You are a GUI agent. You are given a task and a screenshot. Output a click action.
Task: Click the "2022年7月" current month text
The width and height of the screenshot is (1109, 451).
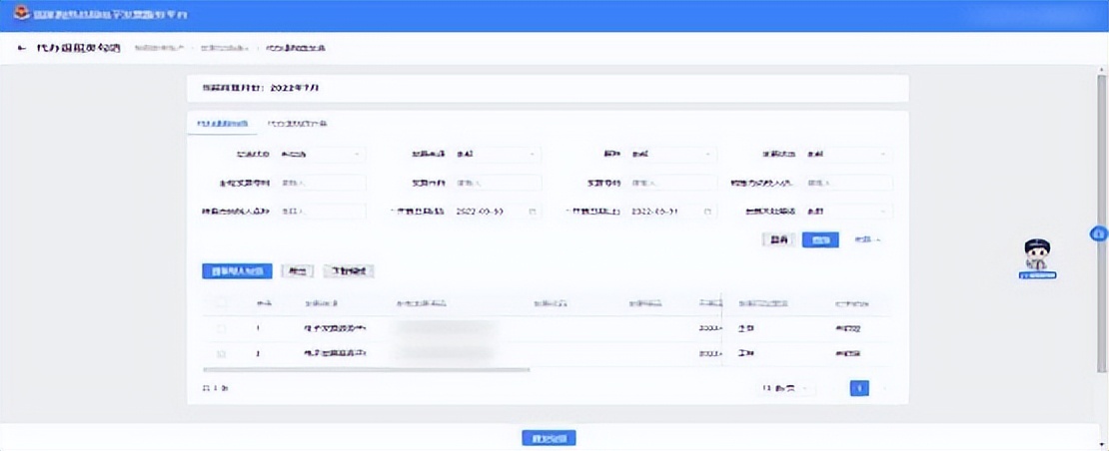point(293,89)
